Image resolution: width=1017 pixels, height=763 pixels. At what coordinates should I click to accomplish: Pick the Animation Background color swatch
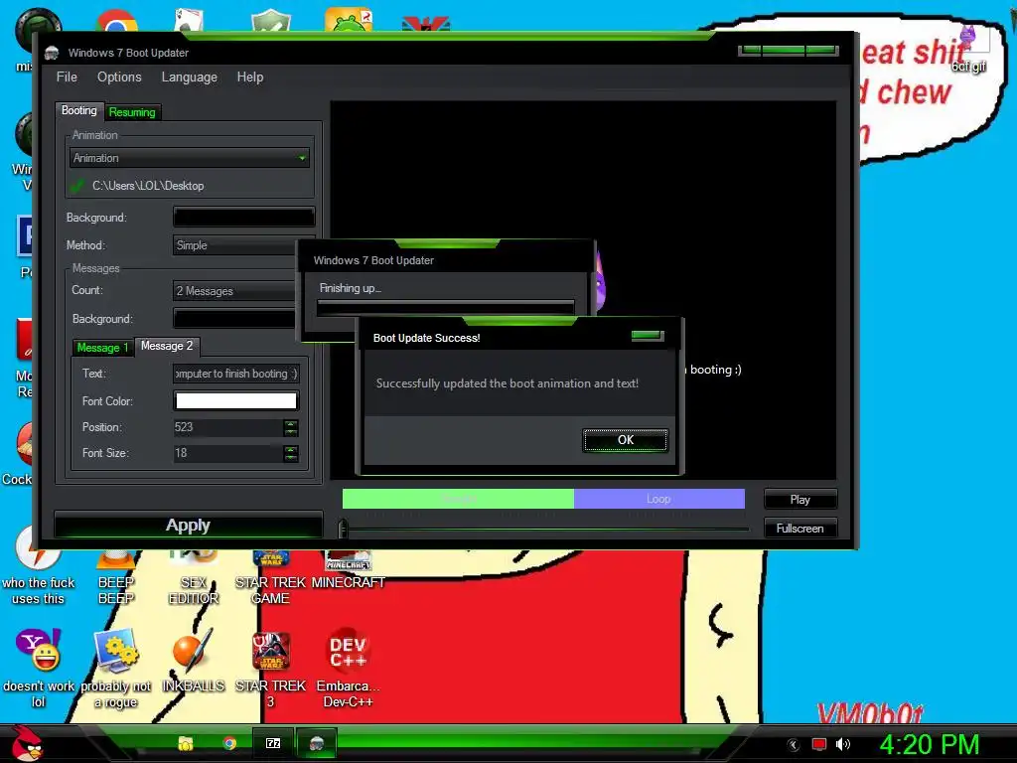(244, 217)
